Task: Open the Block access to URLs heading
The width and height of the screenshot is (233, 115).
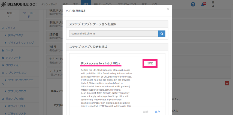Action: (x=100, y=63)
